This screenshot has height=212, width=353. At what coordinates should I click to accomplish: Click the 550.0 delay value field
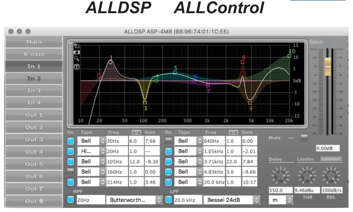[x=281, y=190]
